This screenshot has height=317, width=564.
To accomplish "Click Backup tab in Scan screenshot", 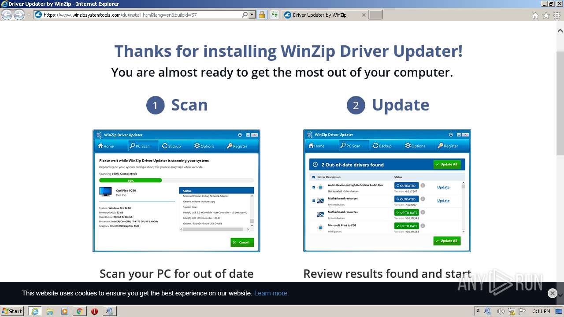I will tap(171, 146).
